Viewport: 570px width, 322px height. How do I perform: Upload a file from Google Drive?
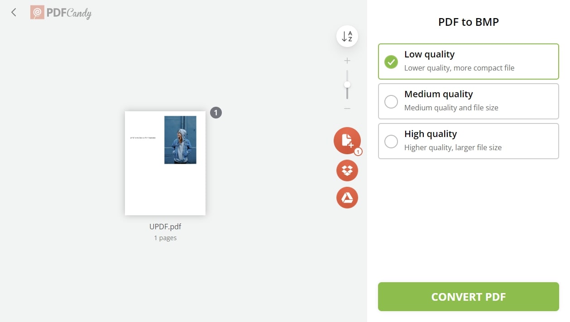pyautogui.click(x=347, y=198)
